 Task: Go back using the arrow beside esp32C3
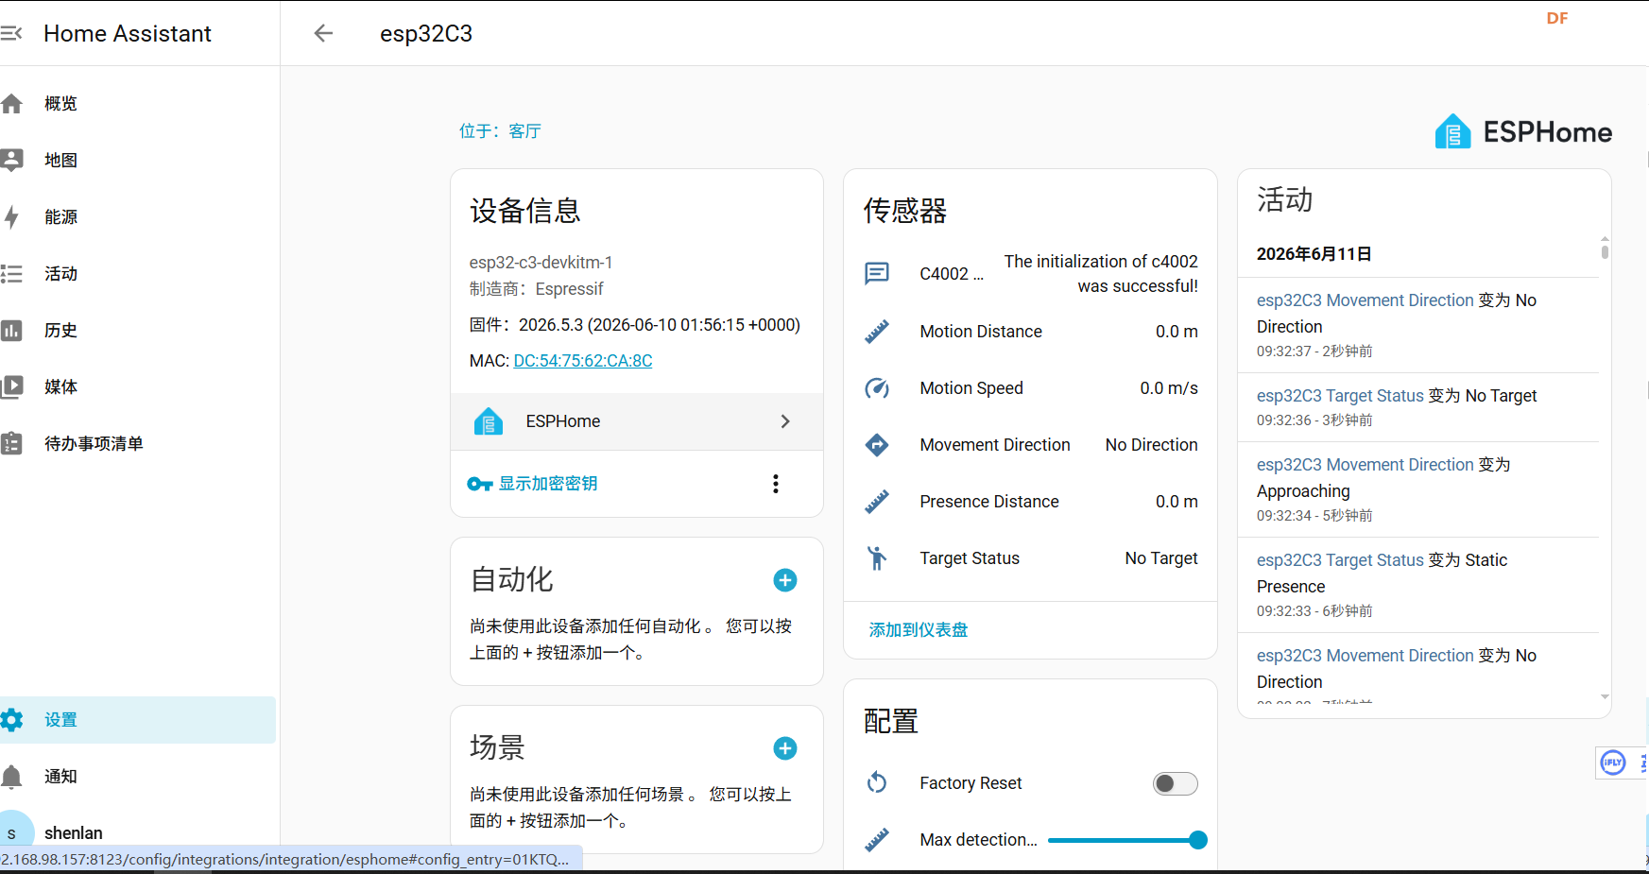point(323,33)
